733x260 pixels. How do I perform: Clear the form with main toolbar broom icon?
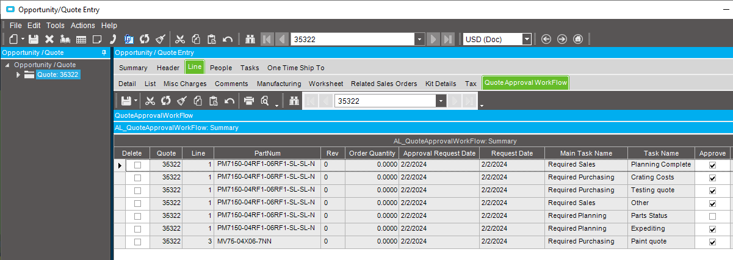tap(161, 39)
